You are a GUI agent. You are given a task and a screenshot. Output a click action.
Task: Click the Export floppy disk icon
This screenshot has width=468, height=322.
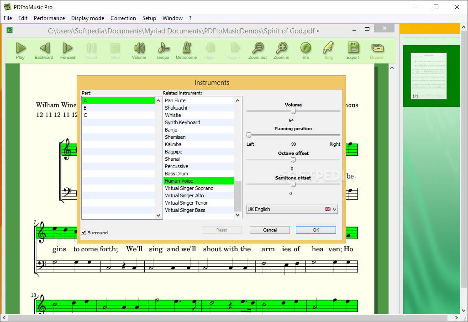click(353, 48)
